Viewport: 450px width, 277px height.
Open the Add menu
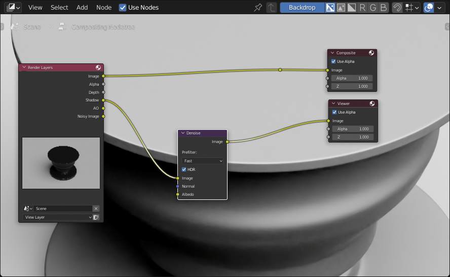82,8
